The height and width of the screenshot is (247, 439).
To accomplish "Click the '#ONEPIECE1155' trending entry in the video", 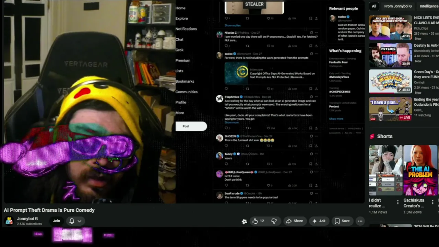I will pos(340,92).
